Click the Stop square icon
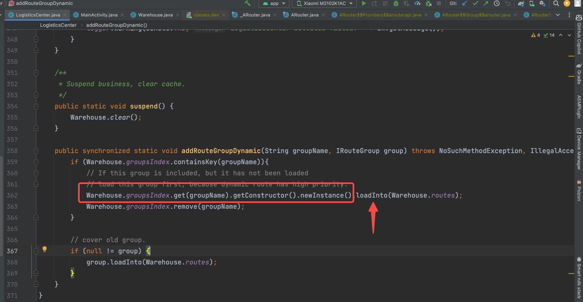 point(439,3)
